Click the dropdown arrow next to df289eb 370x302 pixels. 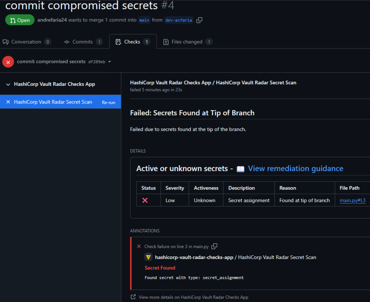coord(110,62)
